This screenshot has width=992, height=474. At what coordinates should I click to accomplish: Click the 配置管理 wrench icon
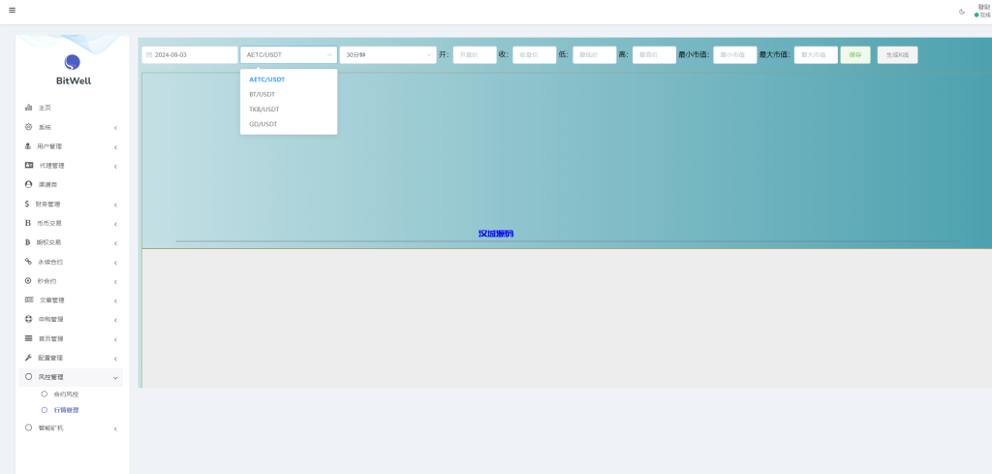[28, 358]
